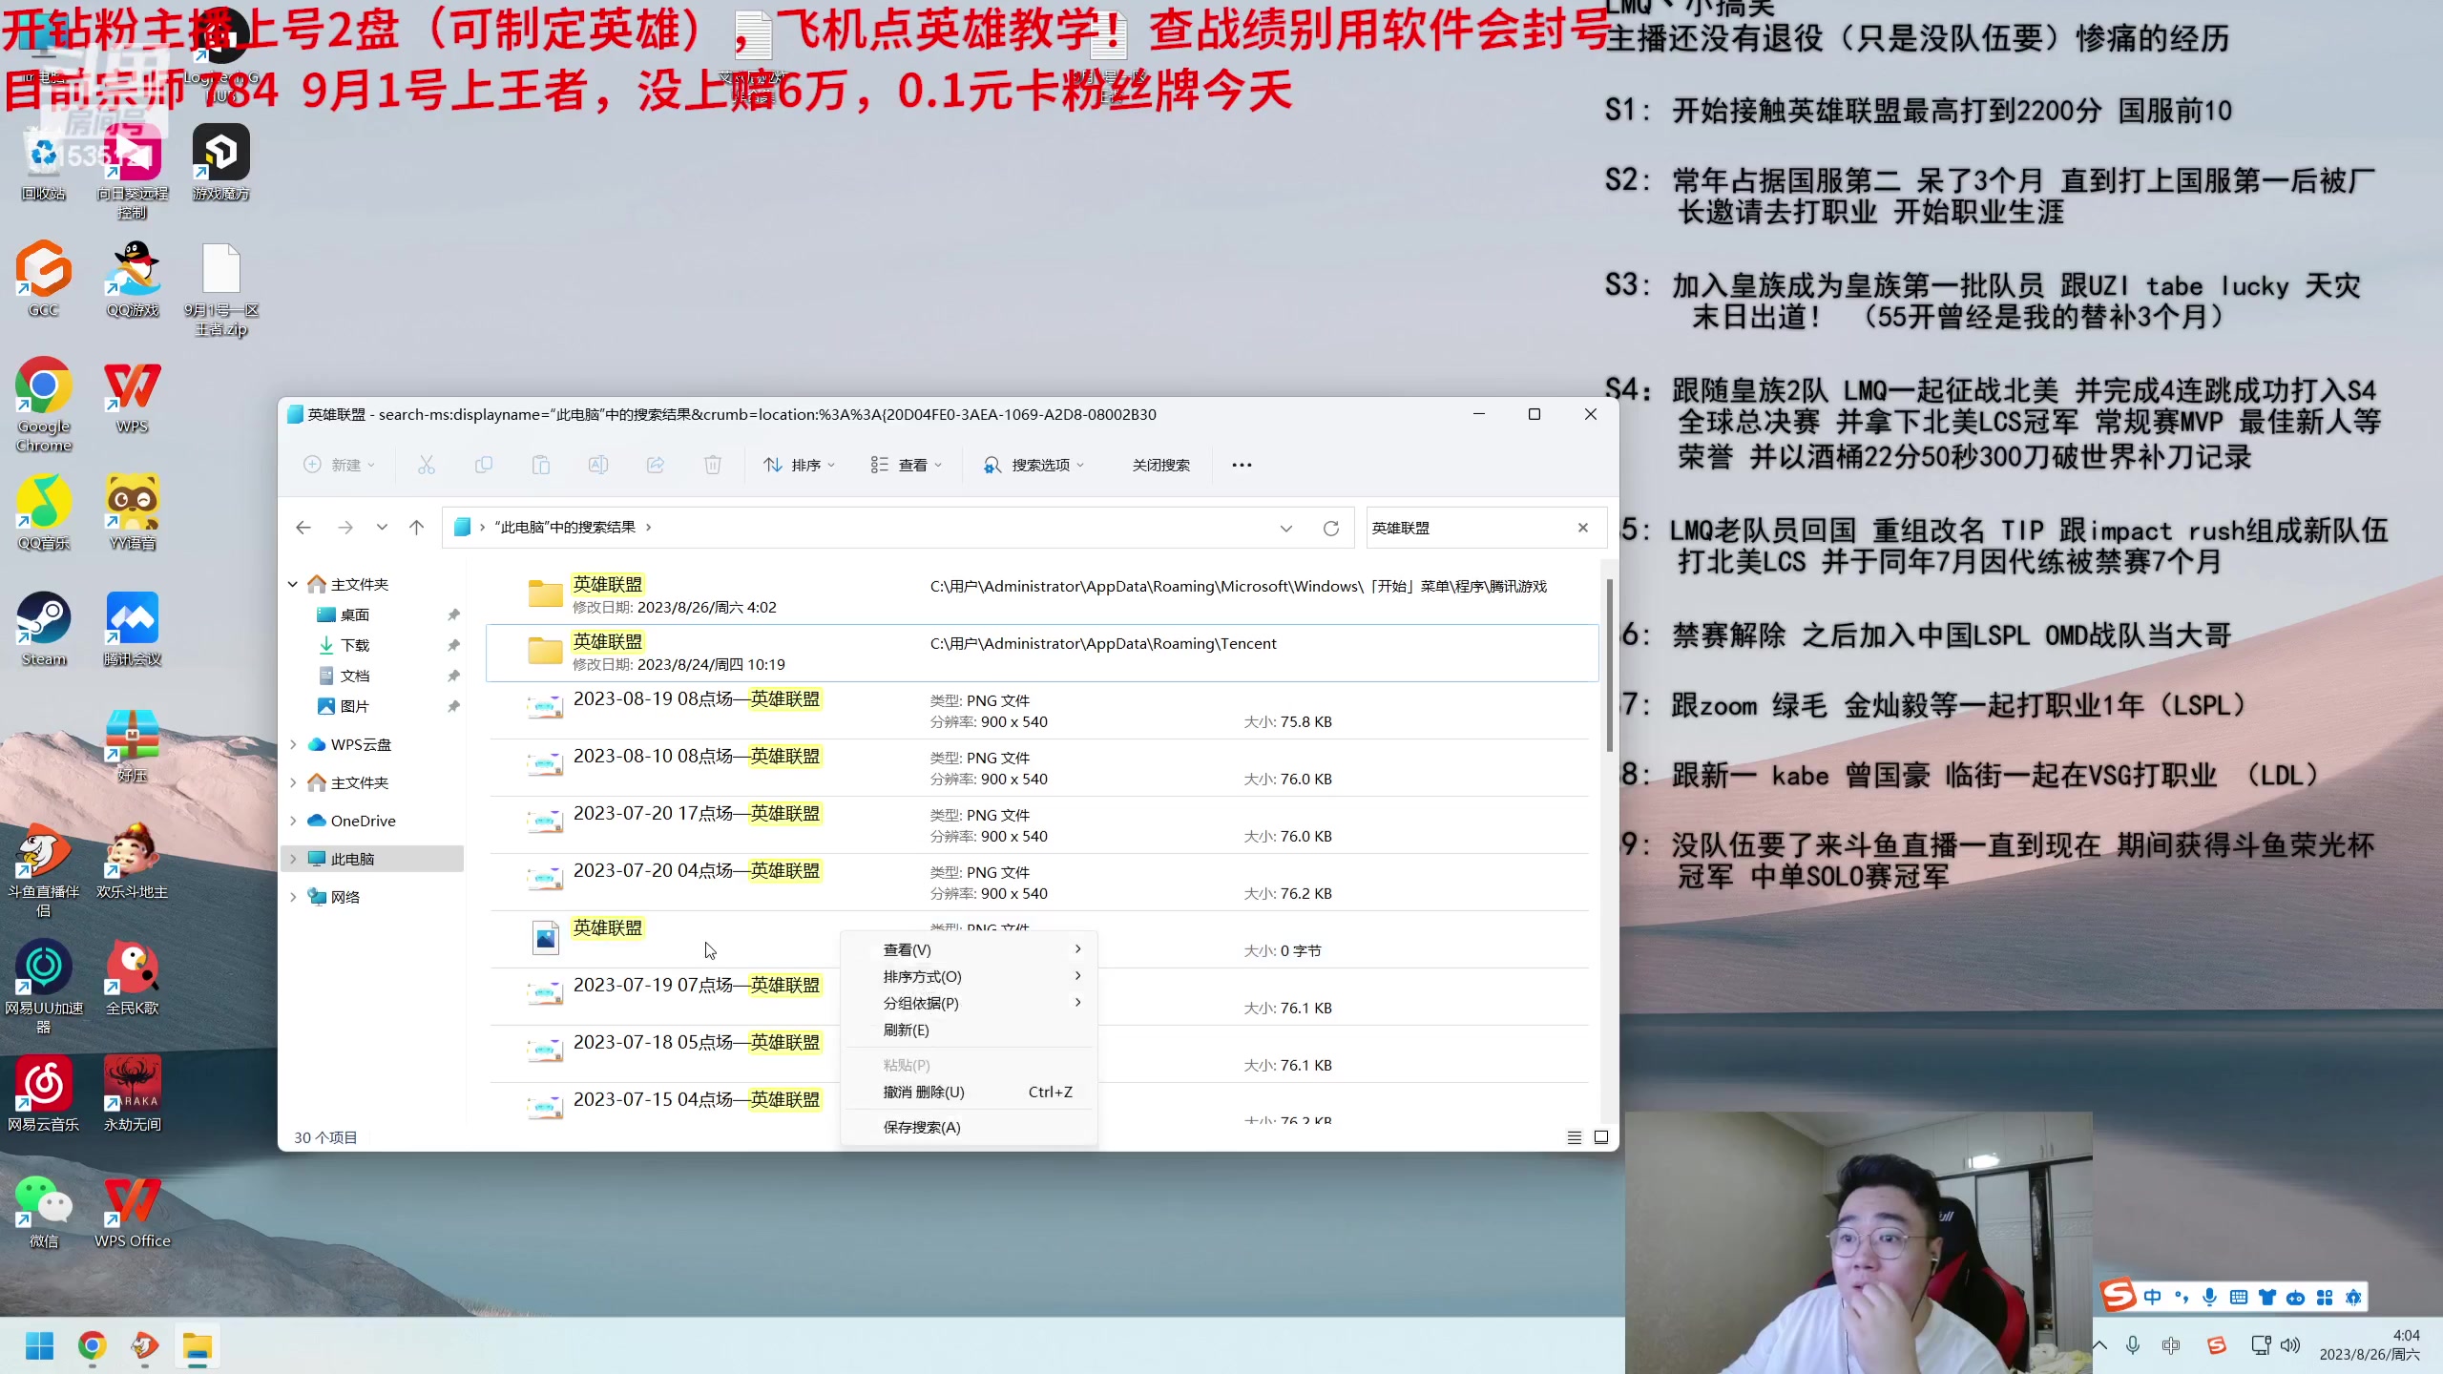Click the Rename icon in Explorer toolbar

(598, 465)
